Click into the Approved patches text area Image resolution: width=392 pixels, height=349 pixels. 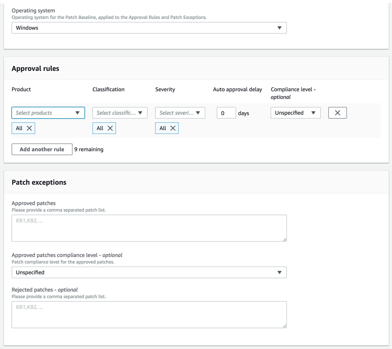tap(149, 228)
